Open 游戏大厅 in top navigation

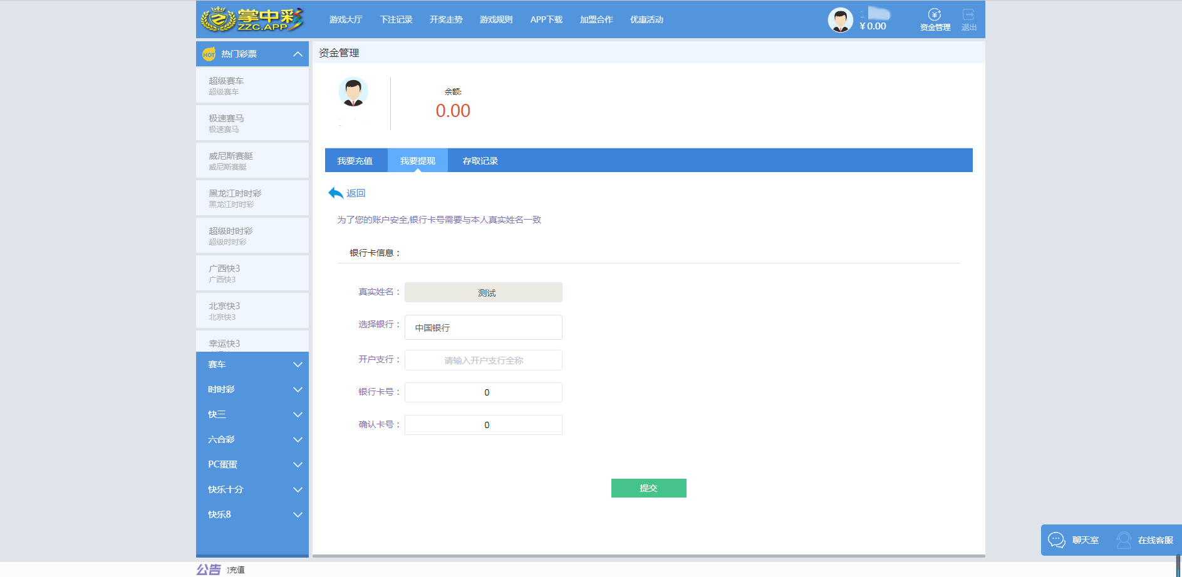(x=346, y=19)
